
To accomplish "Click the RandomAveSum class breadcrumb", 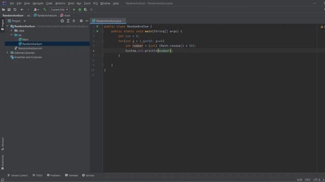I will pyautogui.click(x=45, y=16).
